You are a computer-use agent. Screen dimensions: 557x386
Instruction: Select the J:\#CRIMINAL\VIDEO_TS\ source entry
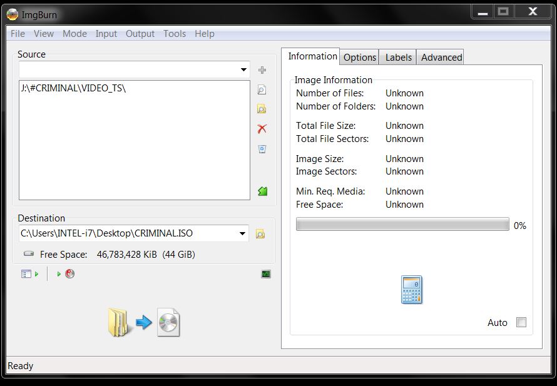coord(73,88)
